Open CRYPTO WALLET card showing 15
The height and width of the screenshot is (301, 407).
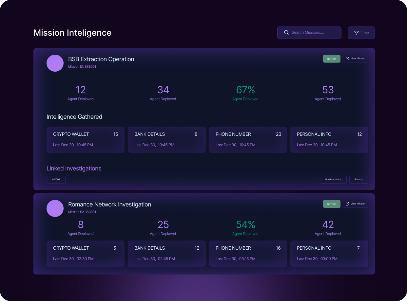[86, 140]
